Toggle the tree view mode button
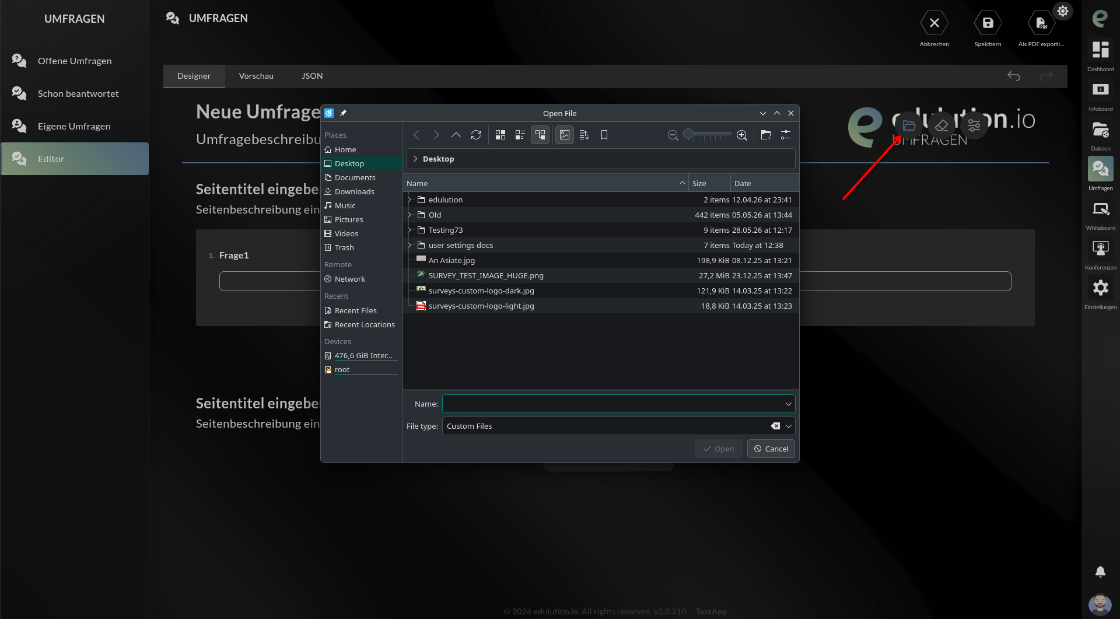1120x619 pixels. click(x=540, y=135)
